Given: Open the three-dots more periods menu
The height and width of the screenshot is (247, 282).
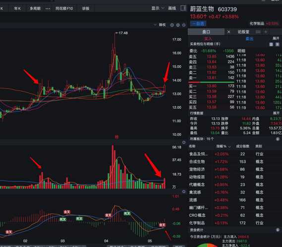Looking at the screenshot, I should (48, 8).
